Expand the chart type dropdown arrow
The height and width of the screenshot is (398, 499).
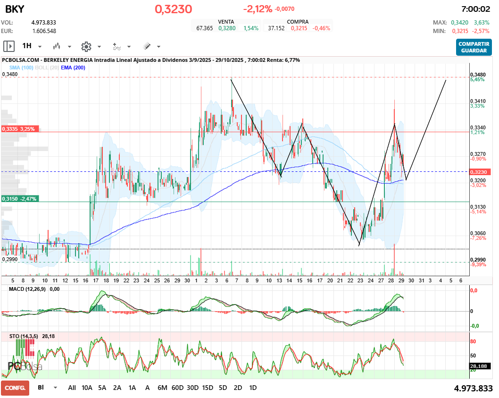(69, 47)
